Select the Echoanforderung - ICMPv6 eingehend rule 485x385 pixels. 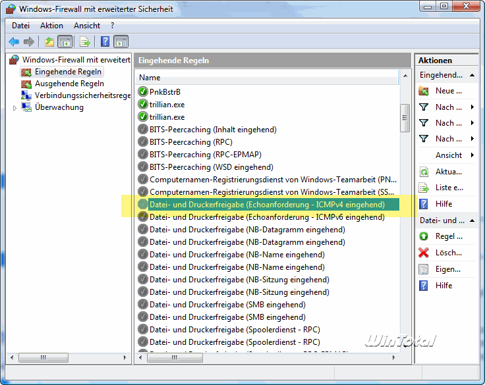(x=268, y=217)
